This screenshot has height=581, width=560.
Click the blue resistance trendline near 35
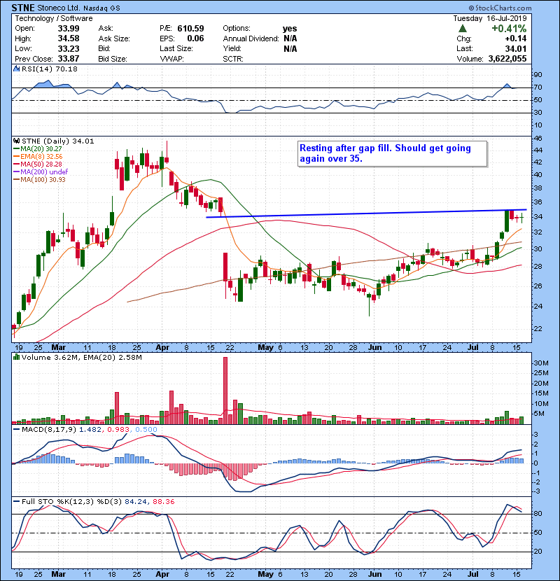[x=366, y=213]
